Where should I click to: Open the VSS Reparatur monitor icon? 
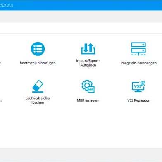click(x=138, y=86)
